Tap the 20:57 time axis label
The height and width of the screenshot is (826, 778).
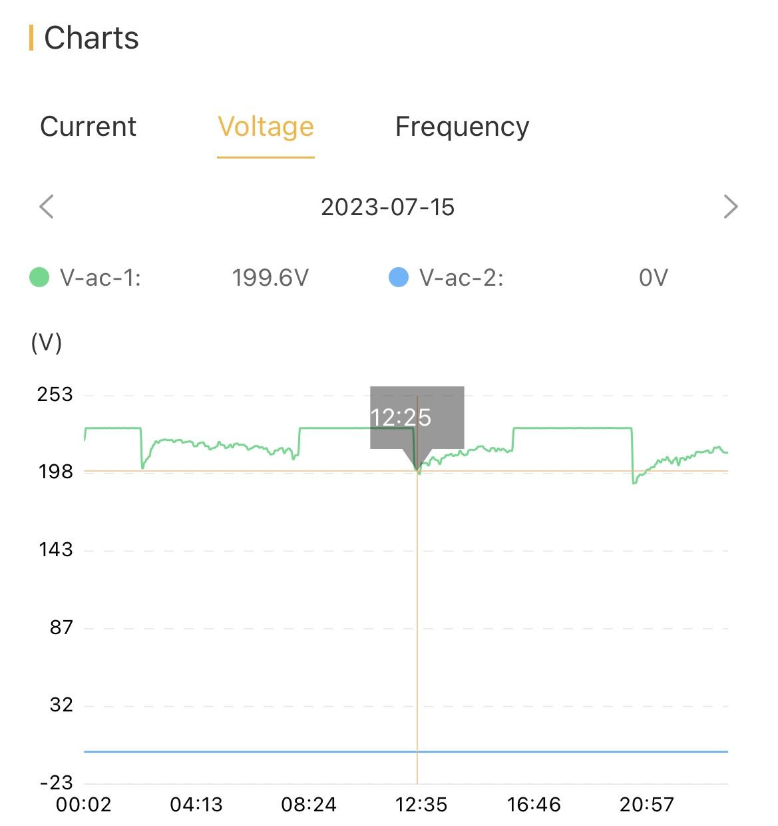point(646,805)
